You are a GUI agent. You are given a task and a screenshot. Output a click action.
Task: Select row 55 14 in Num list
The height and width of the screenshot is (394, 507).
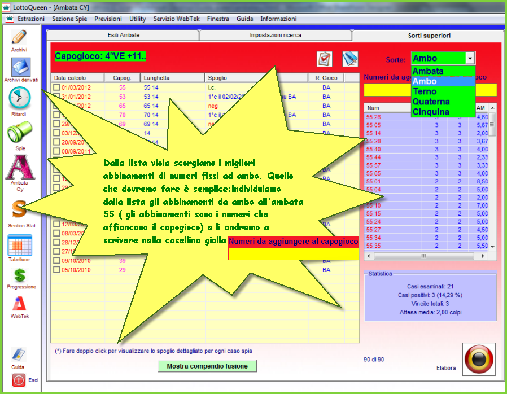(x=426, y=133)
